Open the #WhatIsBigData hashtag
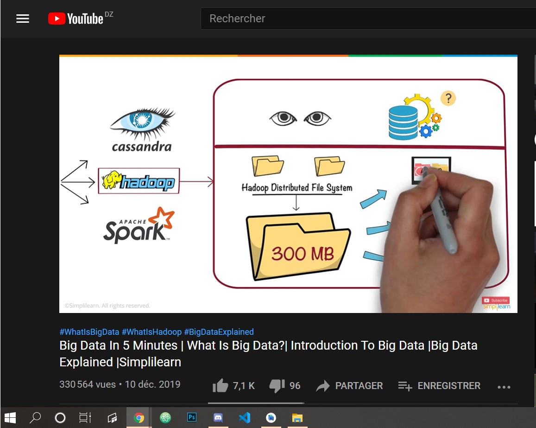Viewport: 536px width, 428px height. click(89, 332)
